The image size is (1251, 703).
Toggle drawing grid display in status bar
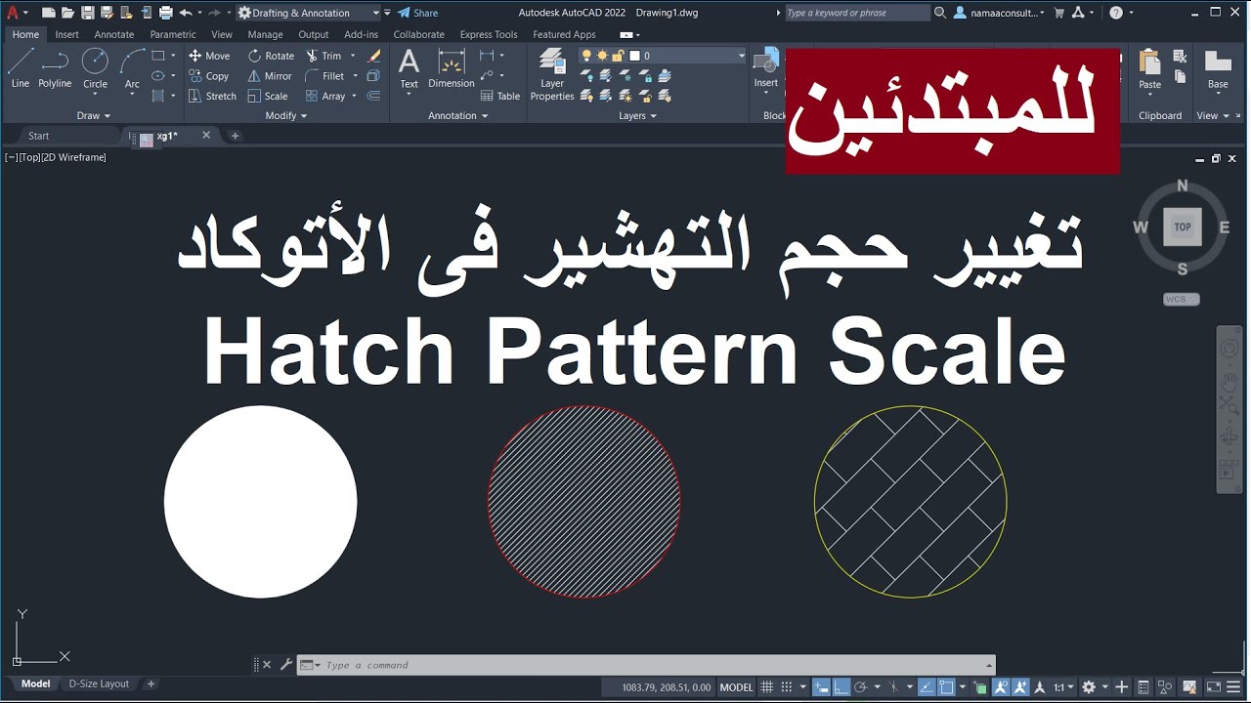click(768, 687)
